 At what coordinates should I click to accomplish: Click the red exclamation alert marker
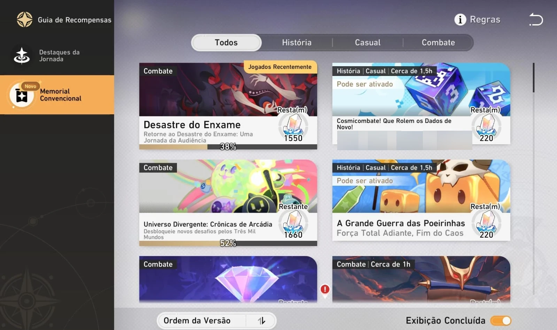pyautogui.click(x=325, y=290)
